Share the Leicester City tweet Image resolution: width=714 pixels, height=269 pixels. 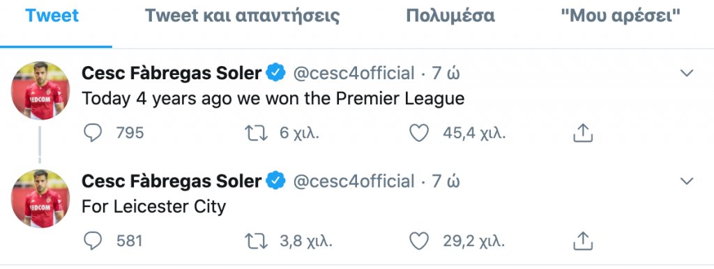[582, 241]
